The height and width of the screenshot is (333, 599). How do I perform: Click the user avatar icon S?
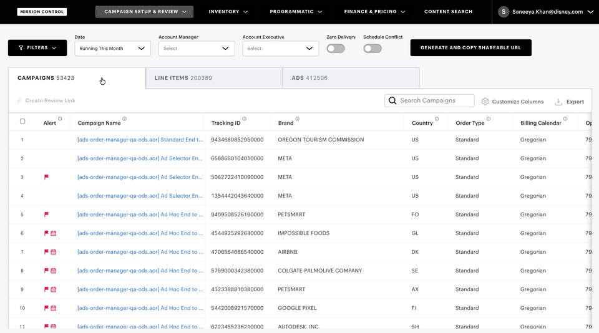click(504, 12)
